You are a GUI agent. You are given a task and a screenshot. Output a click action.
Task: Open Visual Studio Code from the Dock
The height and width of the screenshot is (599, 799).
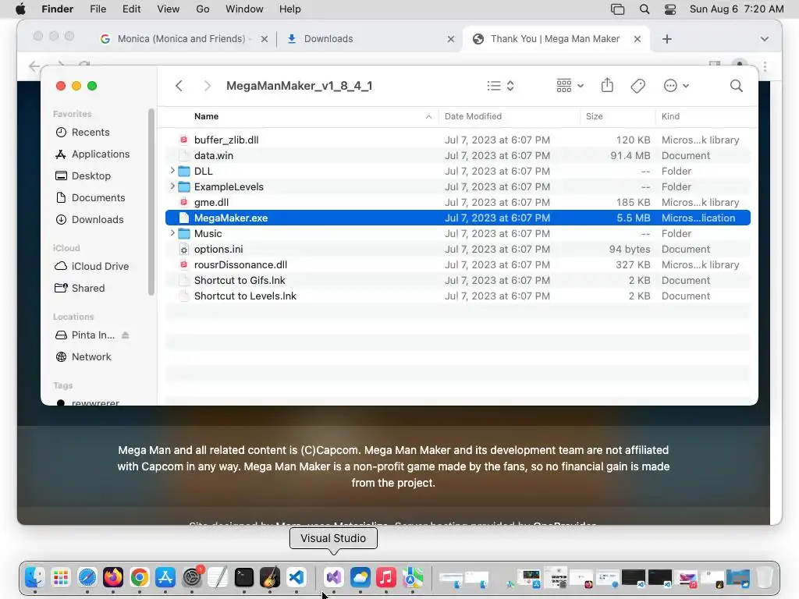coord(296,577)
